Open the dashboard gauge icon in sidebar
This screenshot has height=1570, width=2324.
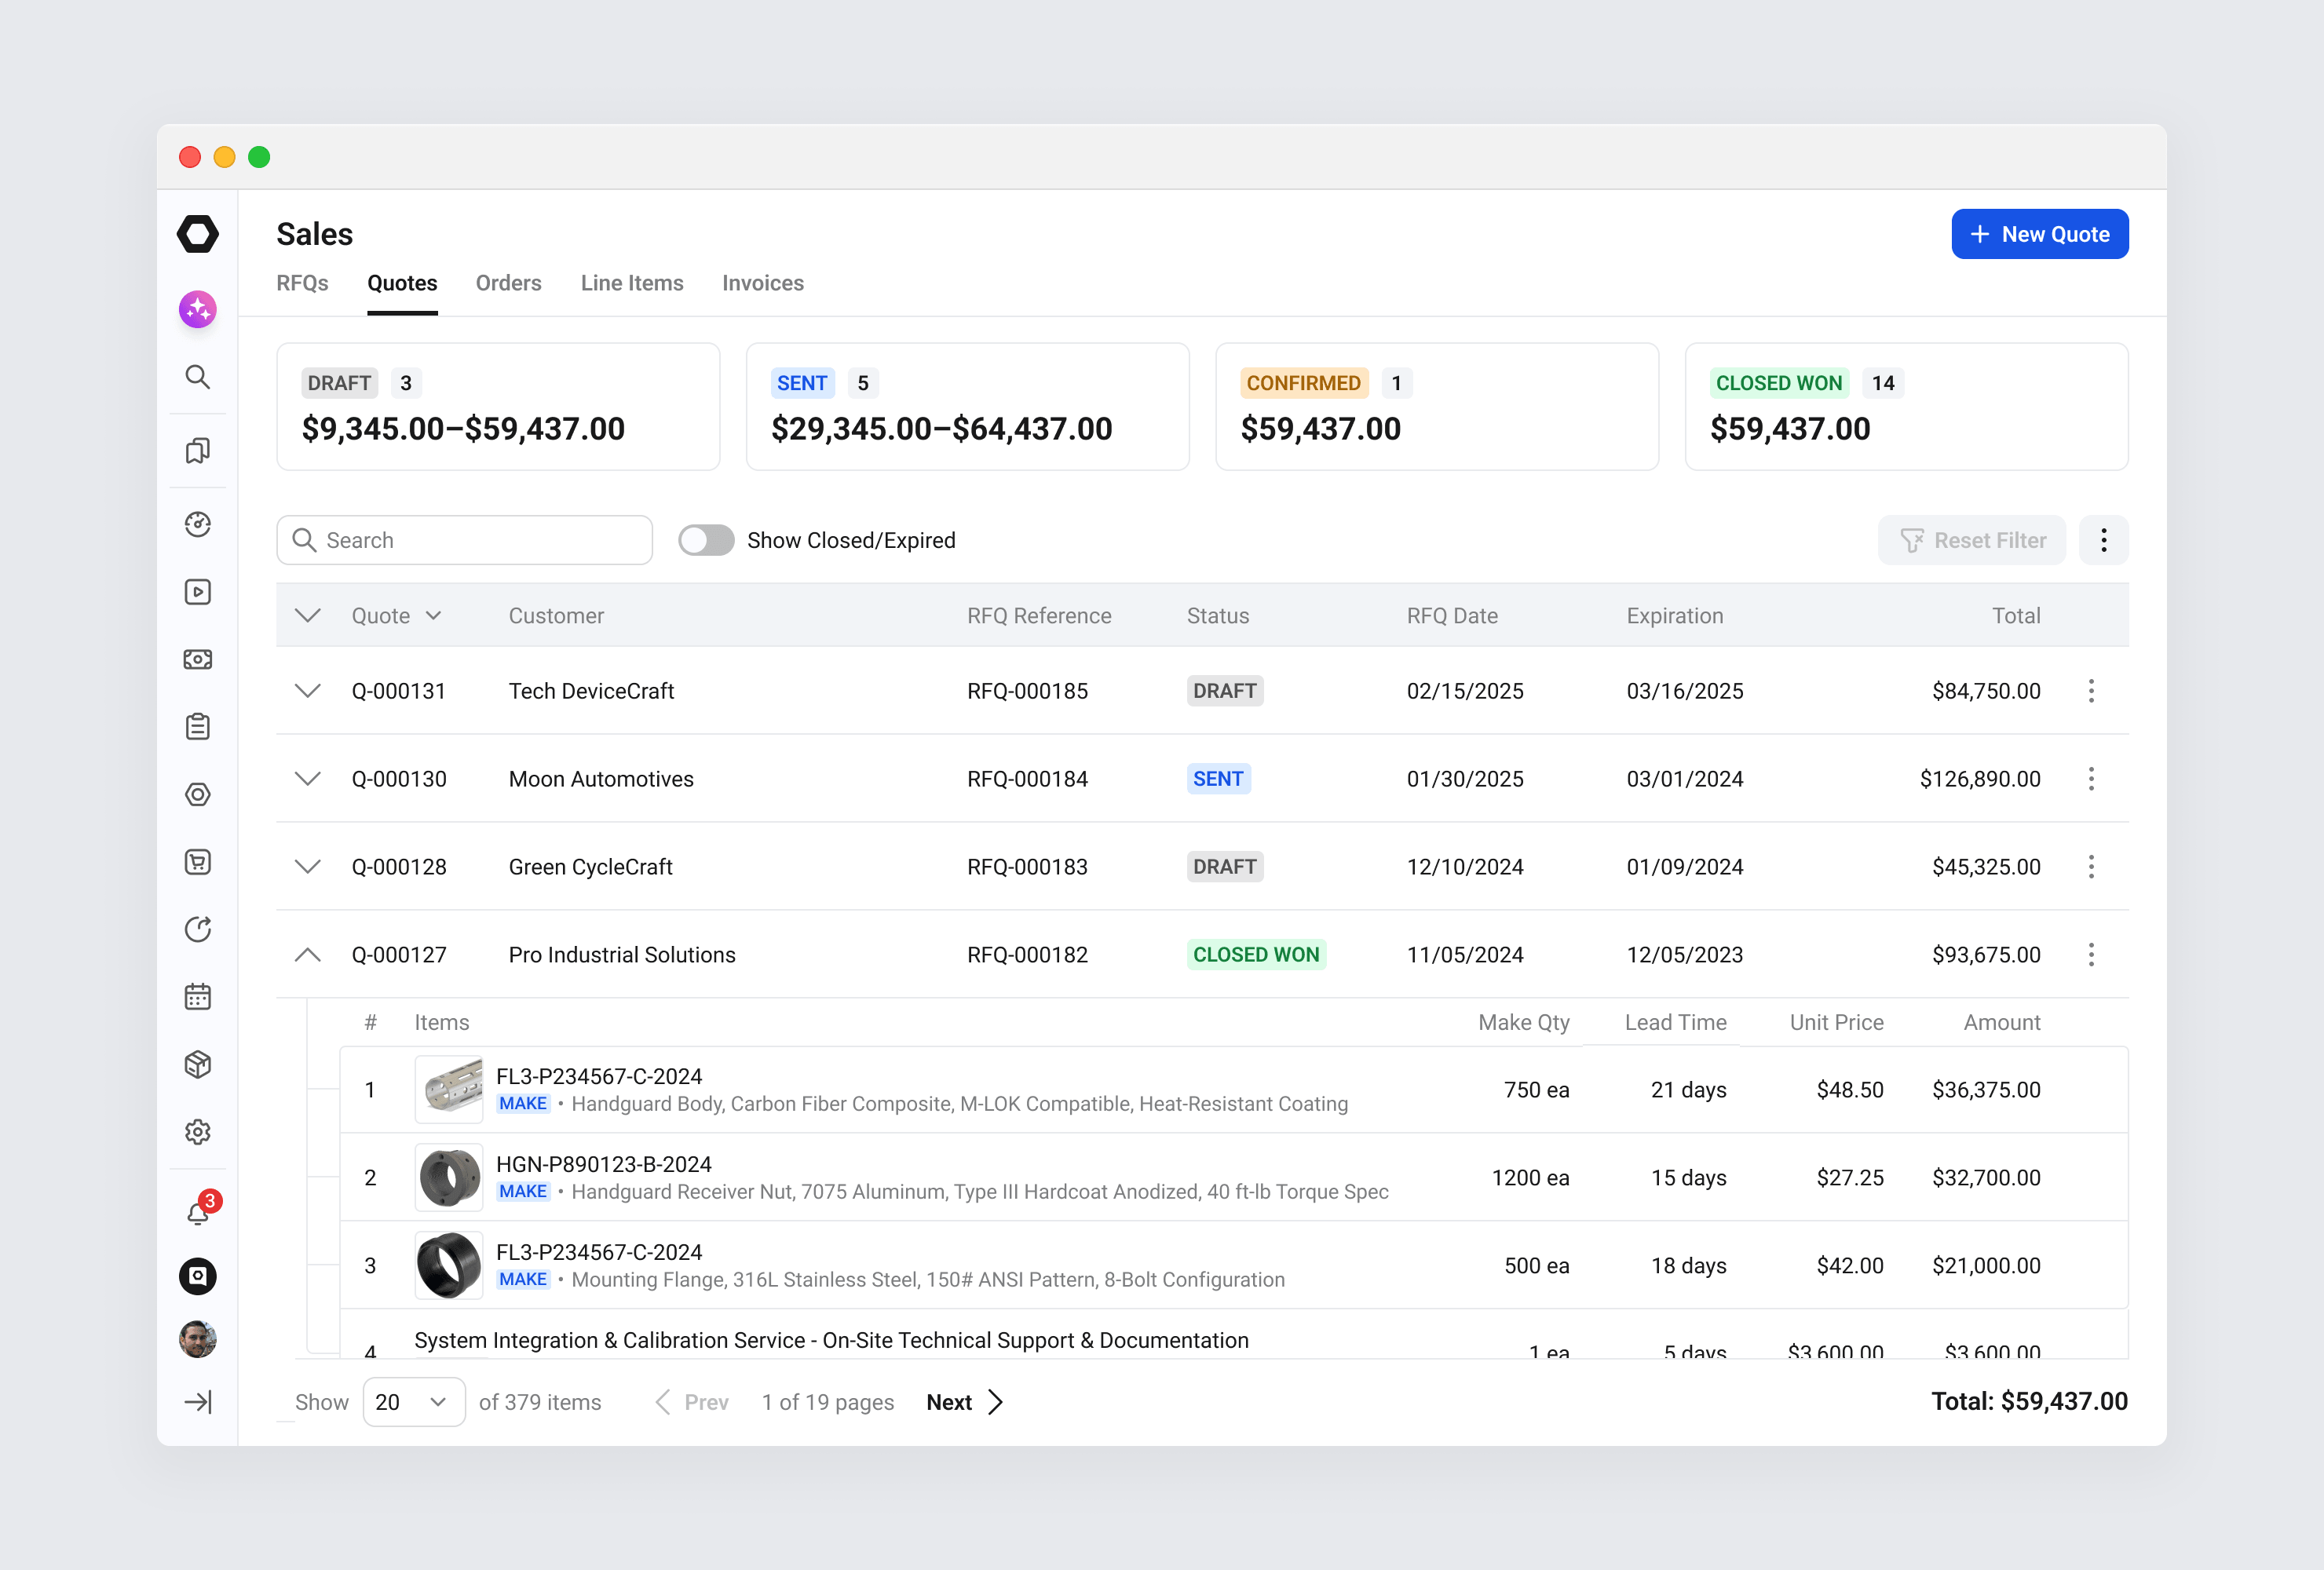(198, 524)
